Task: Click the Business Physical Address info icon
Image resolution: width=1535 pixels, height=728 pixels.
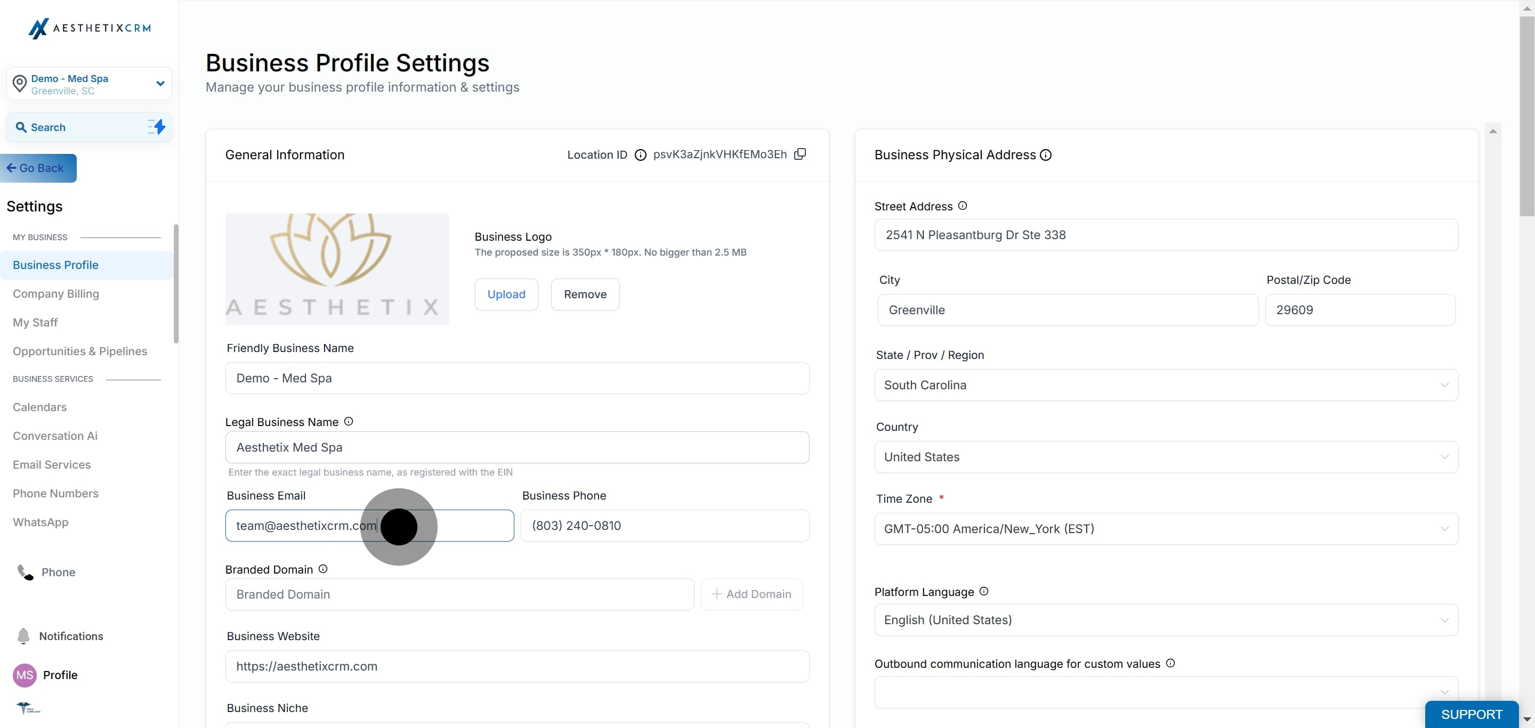Action: click(x=1046, y=156)
